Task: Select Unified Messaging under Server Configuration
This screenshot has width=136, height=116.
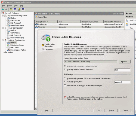Action: [17, 38]
